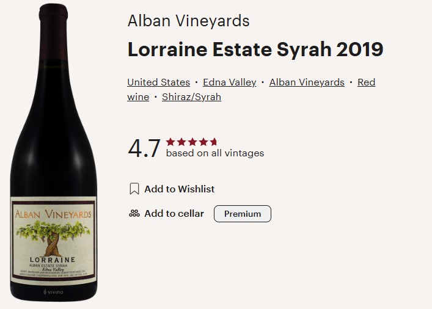Screen dimensions: 432x309
Task: Open the United States country link
Action: pyautogui.click(x=158, y=82)
